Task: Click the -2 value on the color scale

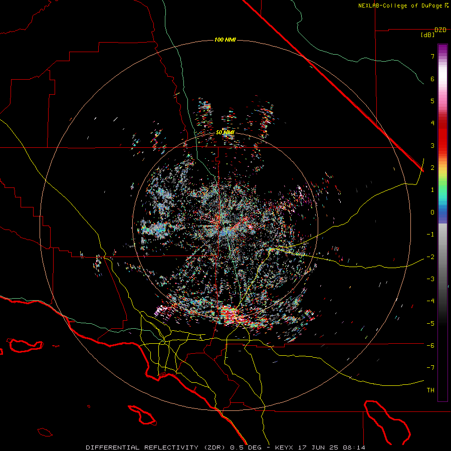Action: click(430, 257)
